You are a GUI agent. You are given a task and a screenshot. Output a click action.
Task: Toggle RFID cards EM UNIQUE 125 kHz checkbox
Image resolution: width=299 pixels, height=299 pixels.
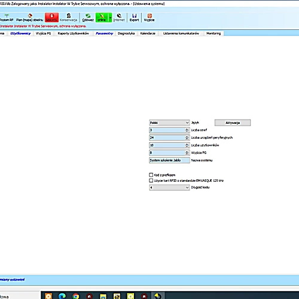pyautogui.click(x=151, y=181)
